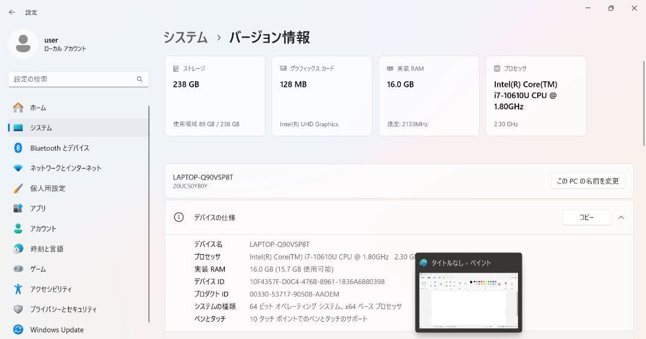646x339 pixels.
Task: Click the storage card icon
Action: 176,68
